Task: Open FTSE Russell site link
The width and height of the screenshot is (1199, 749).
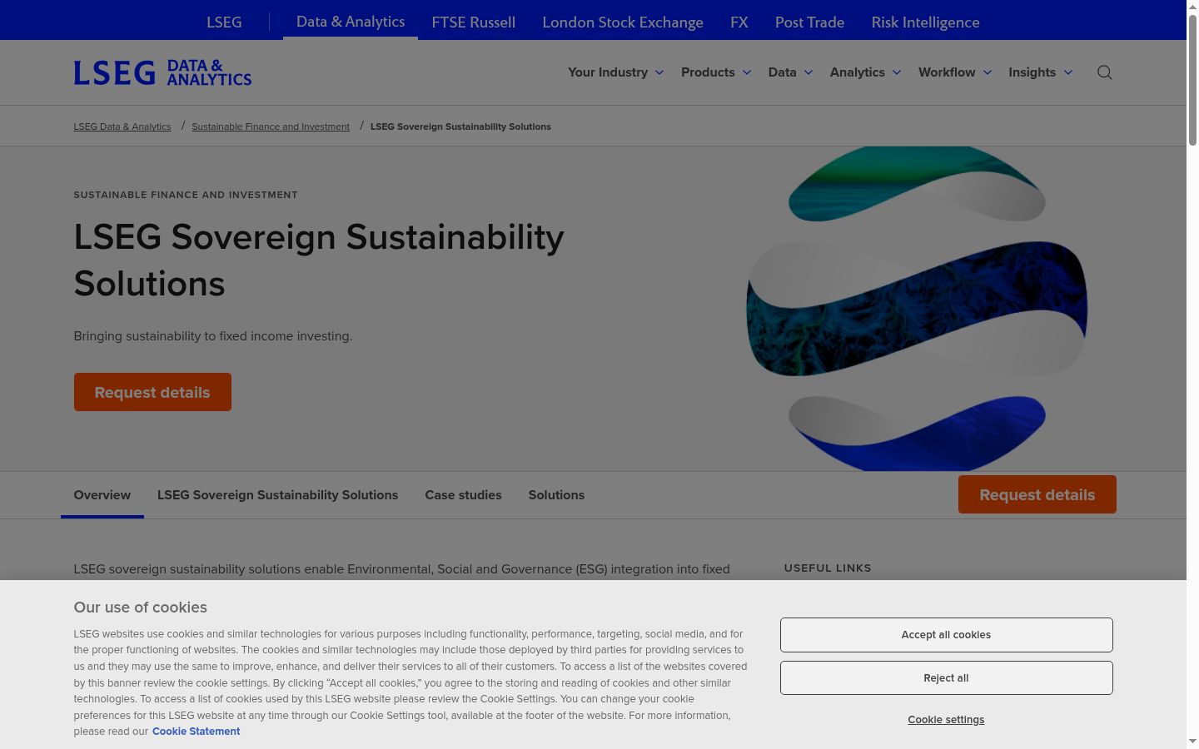Action: coord(474,22)
